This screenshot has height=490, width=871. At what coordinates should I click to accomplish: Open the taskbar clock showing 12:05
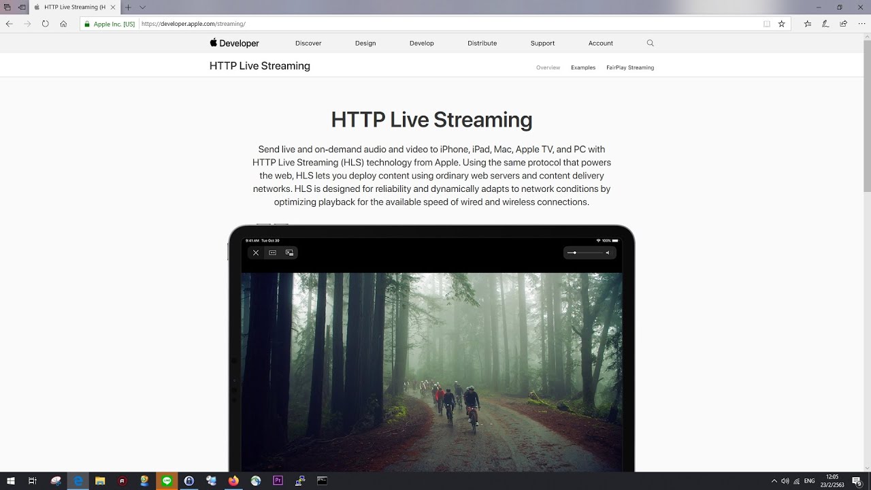(x=832, y=480)
